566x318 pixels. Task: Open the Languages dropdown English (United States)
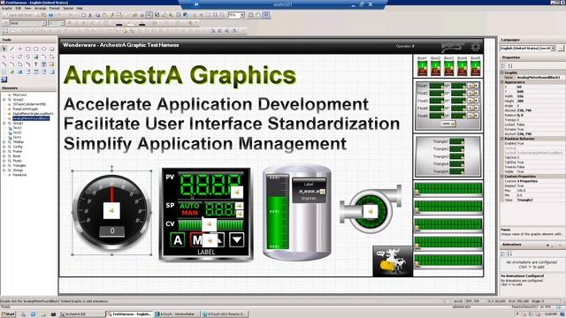coord(553,48)
